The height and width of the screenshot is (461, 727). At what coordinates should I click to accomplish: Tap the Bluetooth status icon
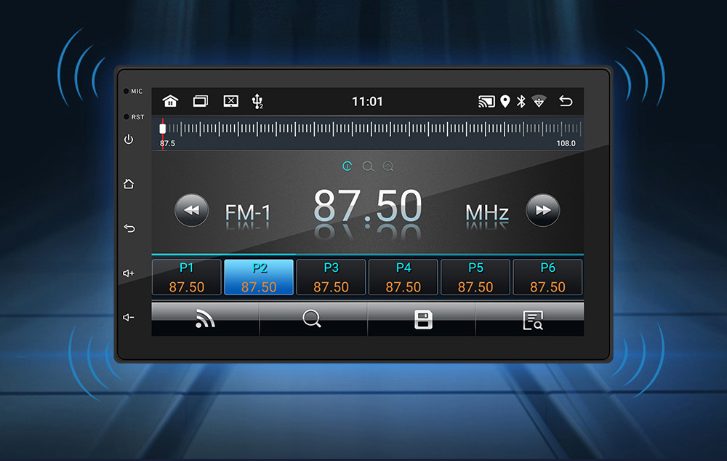click(x=521, y=101)
